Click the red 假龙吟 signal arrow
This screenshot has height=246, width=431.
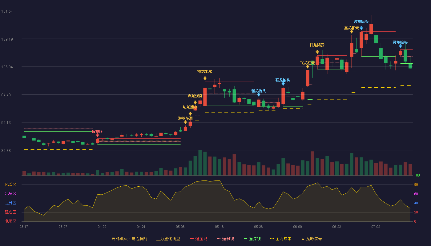pyautogui.click(x=97, y=135)
